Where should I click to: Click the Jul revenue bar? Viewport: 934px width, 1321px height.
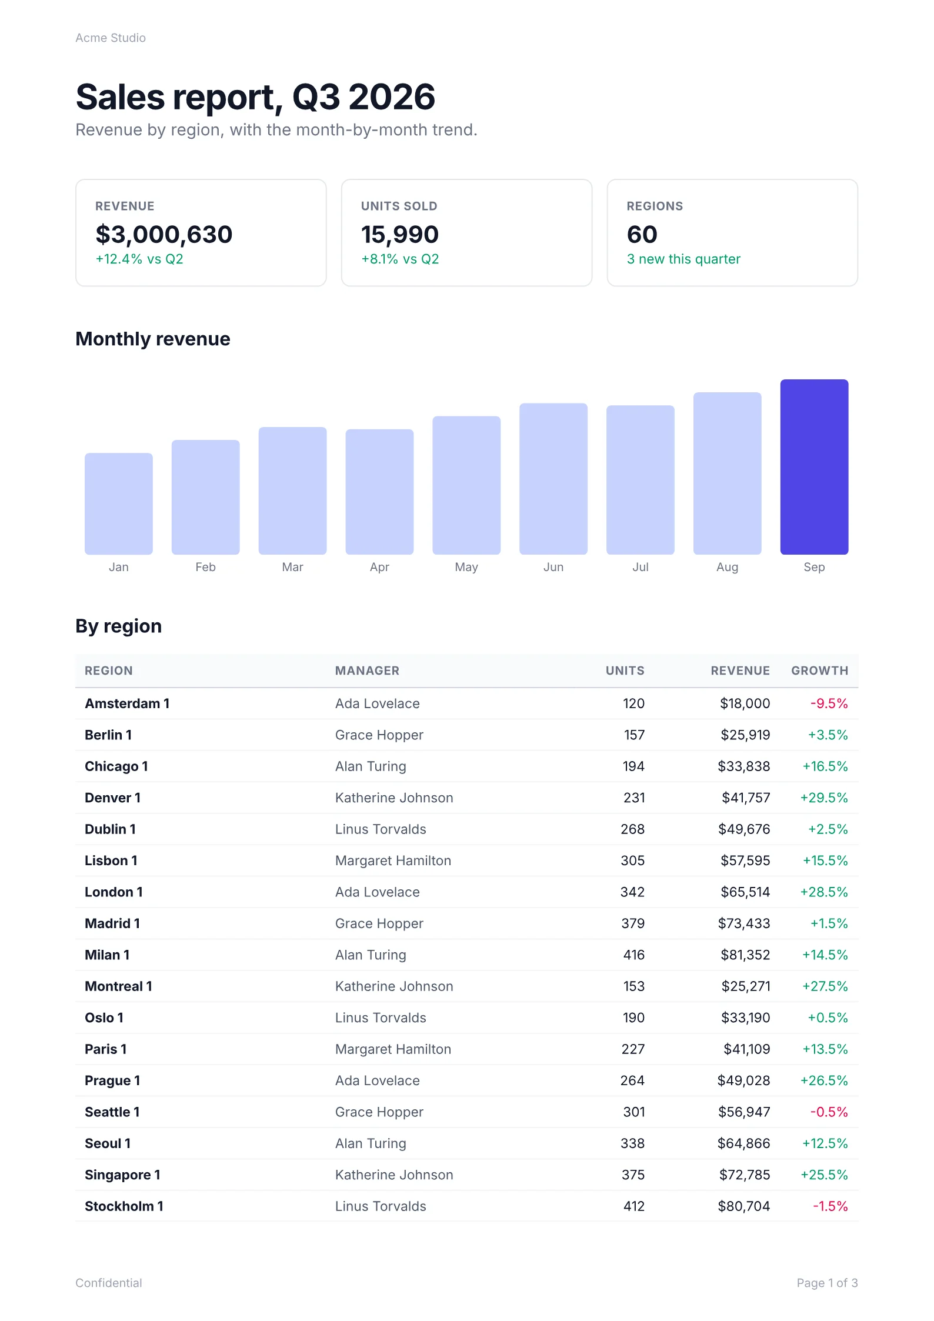pyautogui.click(x=641, y=480)
